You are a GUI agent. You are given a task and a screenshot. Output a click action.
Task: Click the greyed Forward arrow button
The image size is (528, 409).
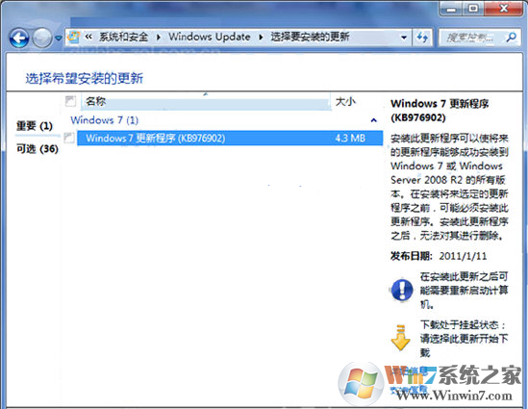click(42, 38)
